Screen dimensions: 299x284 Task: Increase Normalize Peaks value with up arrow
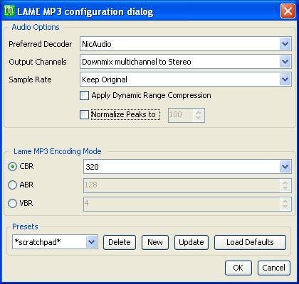click(x=199, y=112)
